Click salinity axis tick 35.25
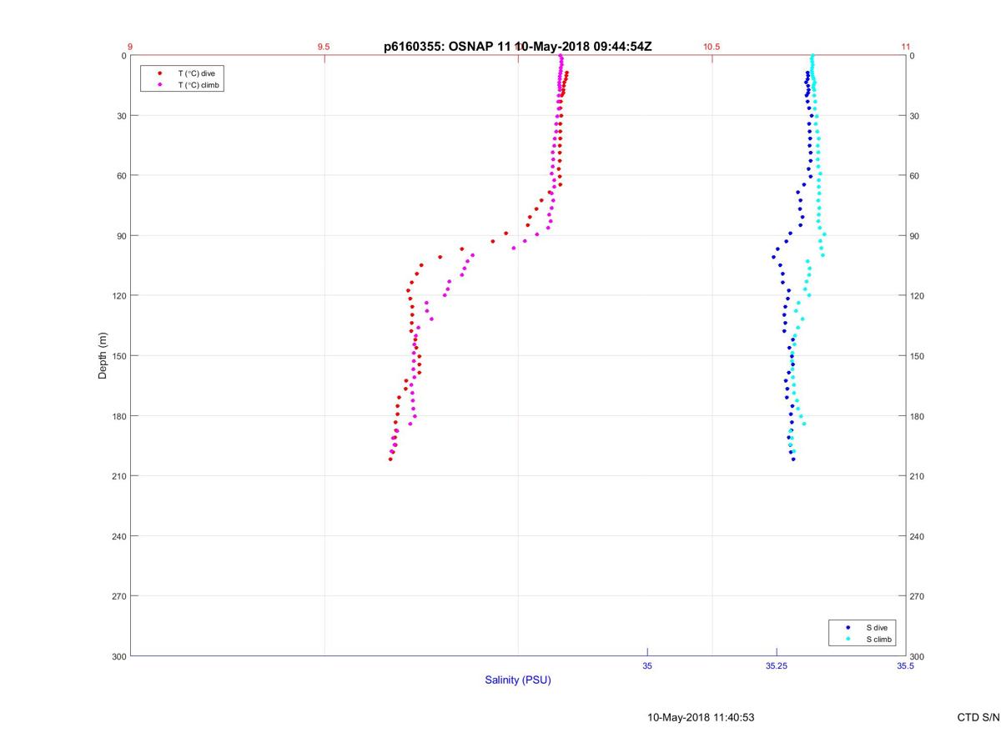Image resolution: width=1001 pixels, height=738 pixels. (x=777, y=666)
